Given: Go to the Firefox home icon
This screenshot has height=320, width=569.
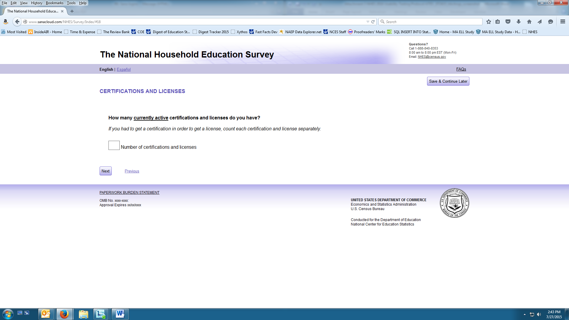Looking at the screenshot, I should click(529, 22).
